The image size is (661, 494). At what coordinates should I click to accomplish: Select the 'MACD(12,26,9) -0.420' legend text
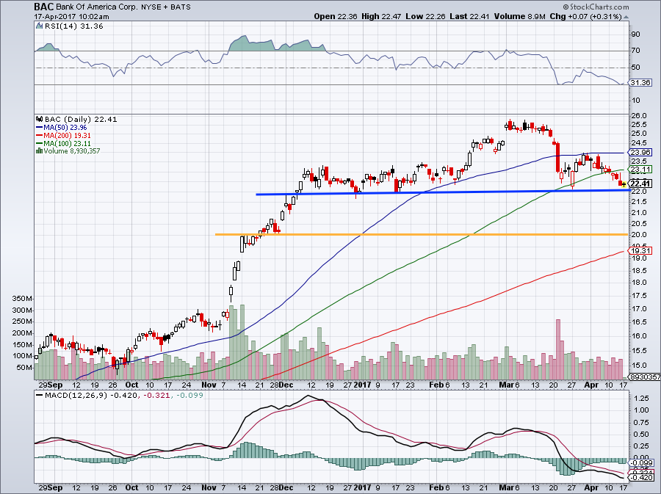(90, 396)
